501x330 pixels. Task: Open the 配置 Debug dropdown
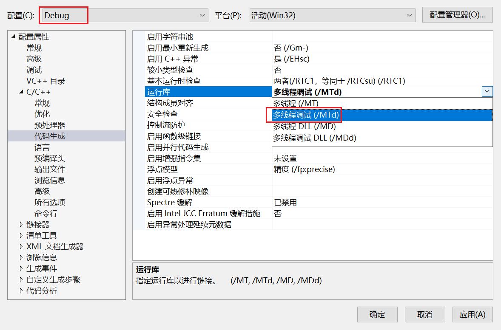pos(125,15)
